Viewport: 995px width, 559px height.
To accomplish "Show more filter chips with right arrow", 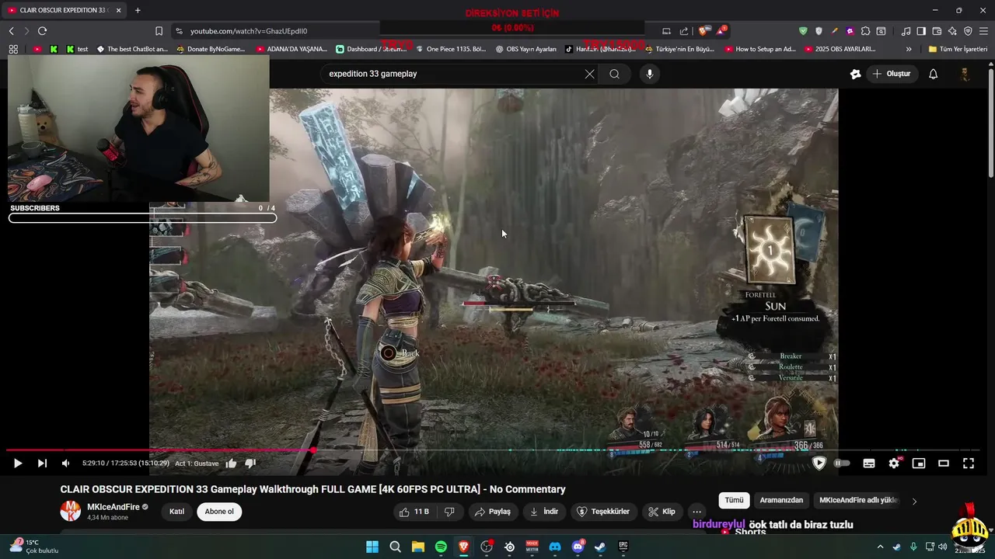I will coord(914,501).
